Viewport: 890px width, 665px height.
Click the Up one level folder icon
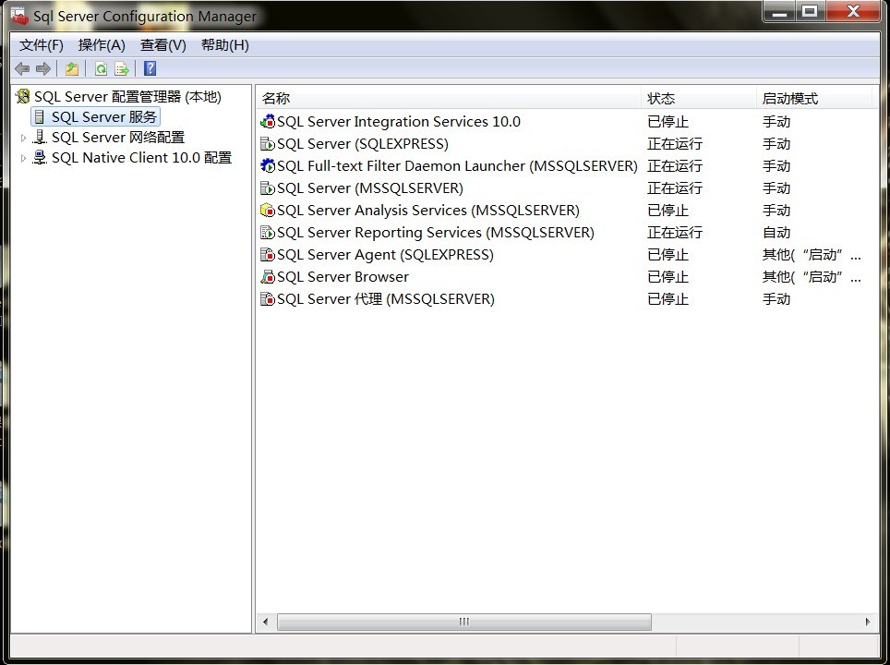click(72, 68)
